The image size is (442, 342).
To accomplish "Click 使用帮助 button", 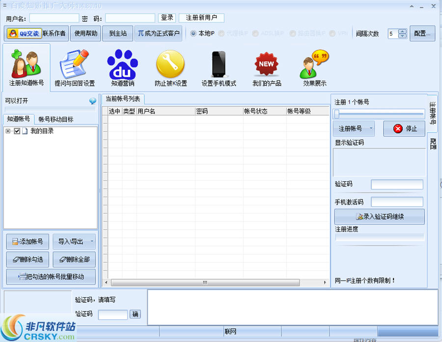I will [x=85, y=33].
